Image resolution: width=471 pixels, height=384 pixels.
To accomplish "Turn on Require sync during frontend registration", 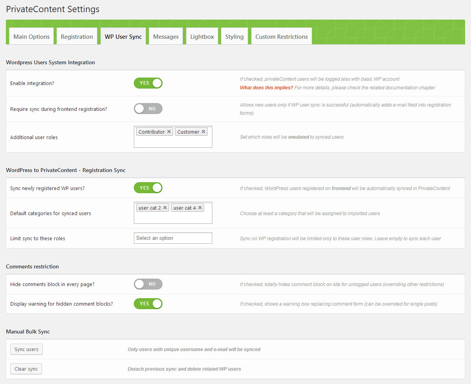I will [x=148, y=109].
